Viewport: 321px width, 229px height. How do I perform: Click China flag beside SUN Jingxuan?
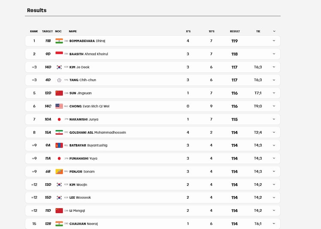(59, 93)
